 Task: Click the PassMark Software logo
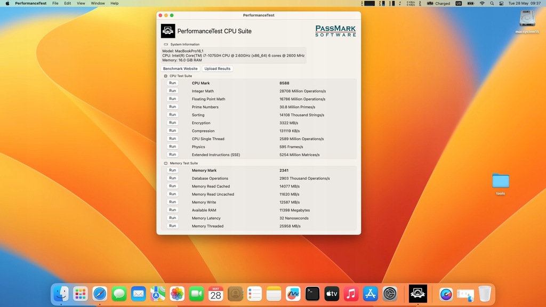tap(335, 31)
